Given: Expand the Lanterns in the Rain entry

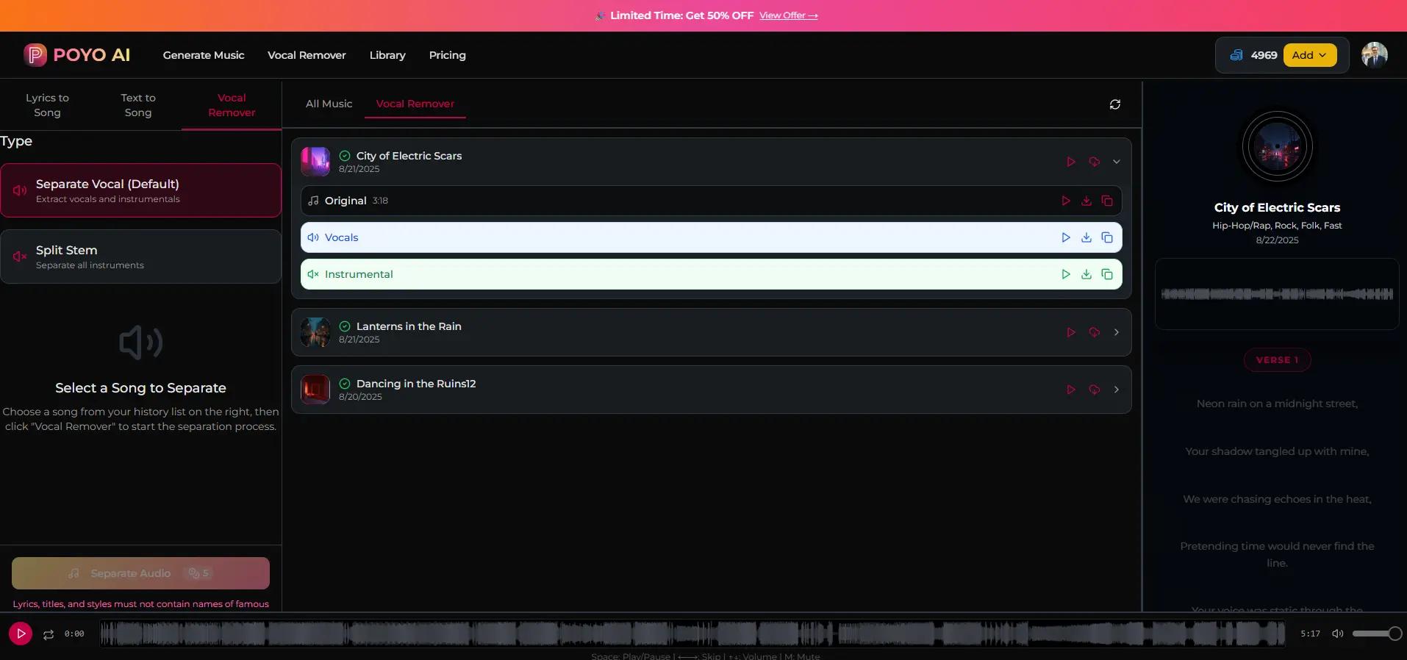Looking at the screenshot, I should (x=1117, y=332).
